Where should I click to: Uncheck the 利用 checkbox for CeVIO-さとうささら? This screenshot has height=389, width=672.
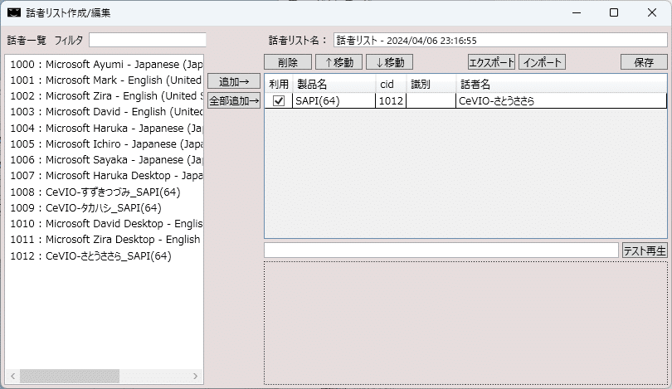(x=279, y=100)
